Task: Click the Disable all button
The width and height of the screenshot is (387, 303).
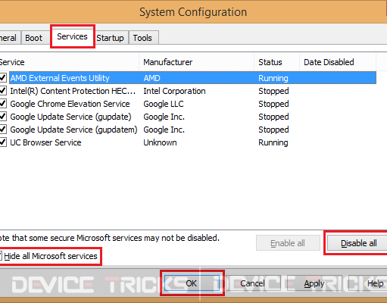Action: click(x=358, y=243)
